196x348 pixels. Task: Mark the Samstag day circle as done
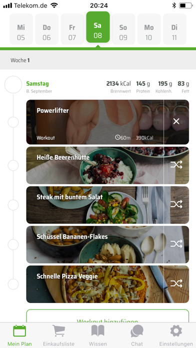(13, 84)
